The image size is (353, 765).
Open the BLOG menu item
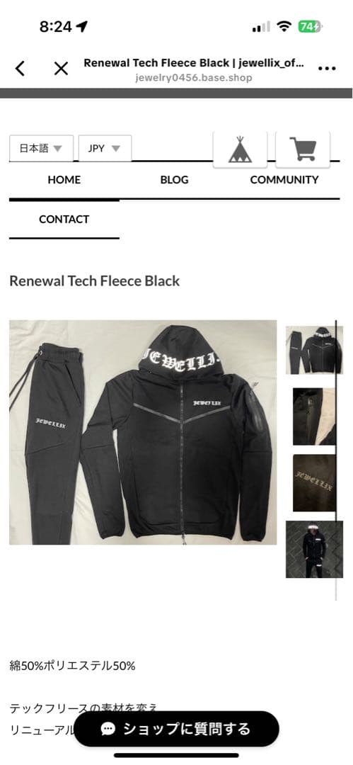point(174,179)
